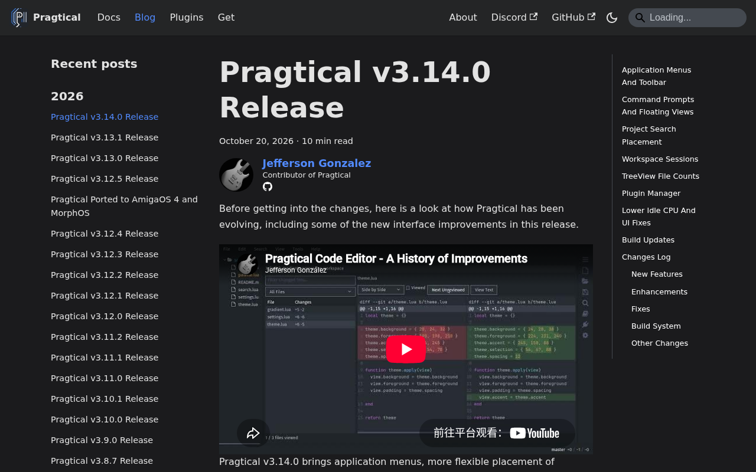Jump to Workspace Sessions section

pos(660,159)
